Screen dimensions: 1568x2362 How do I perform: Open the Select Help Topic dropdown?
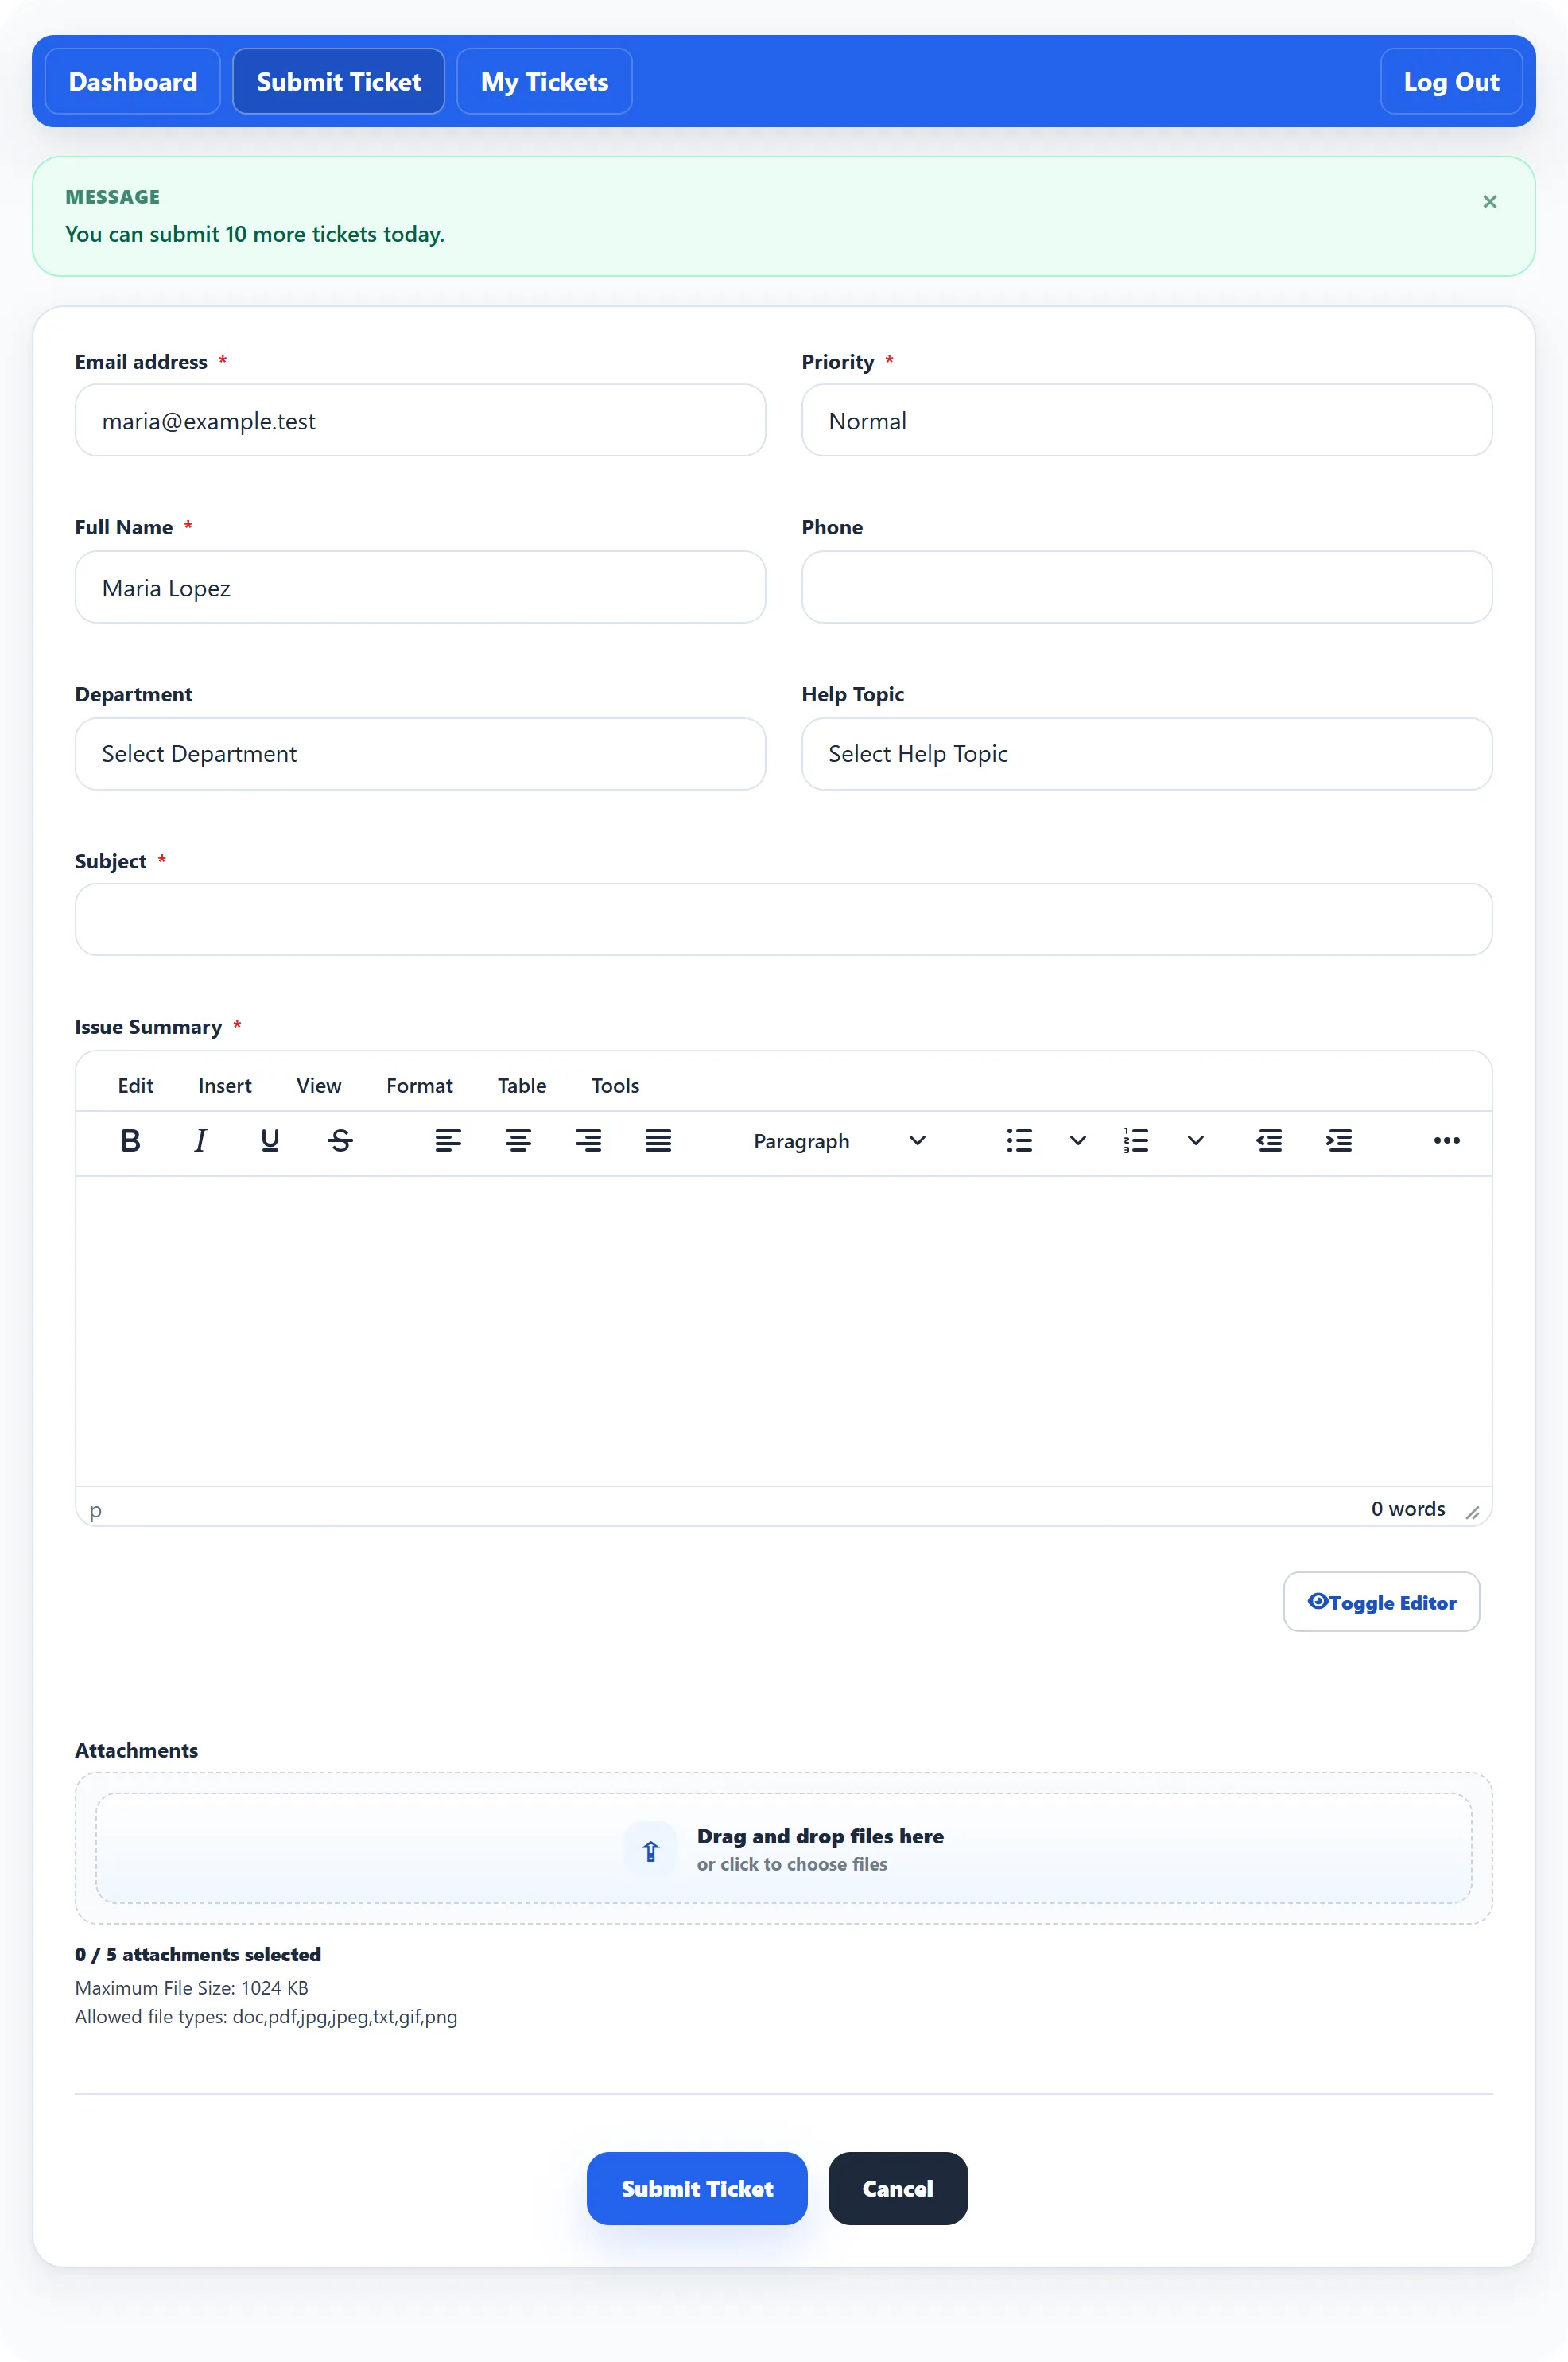point(1146,754)
